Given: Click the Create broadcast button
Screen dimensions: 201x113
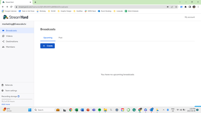Looking at the screenshot, I should (47, 46).
